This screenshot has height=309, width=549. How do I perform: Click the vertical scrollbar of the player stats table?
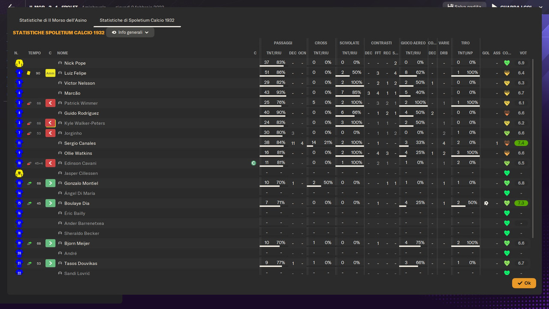(x=533, y=148)
